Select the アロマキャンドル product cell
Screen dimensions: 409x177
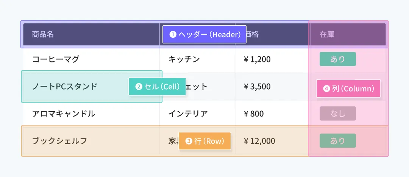[x=64, y=113]
